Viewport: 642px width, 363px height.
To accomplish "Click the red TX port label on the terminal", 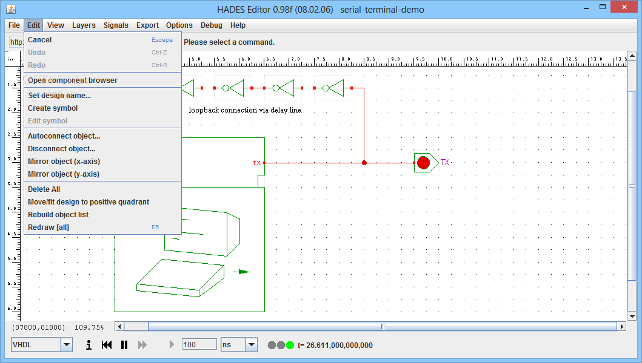I will pos(256,163).
